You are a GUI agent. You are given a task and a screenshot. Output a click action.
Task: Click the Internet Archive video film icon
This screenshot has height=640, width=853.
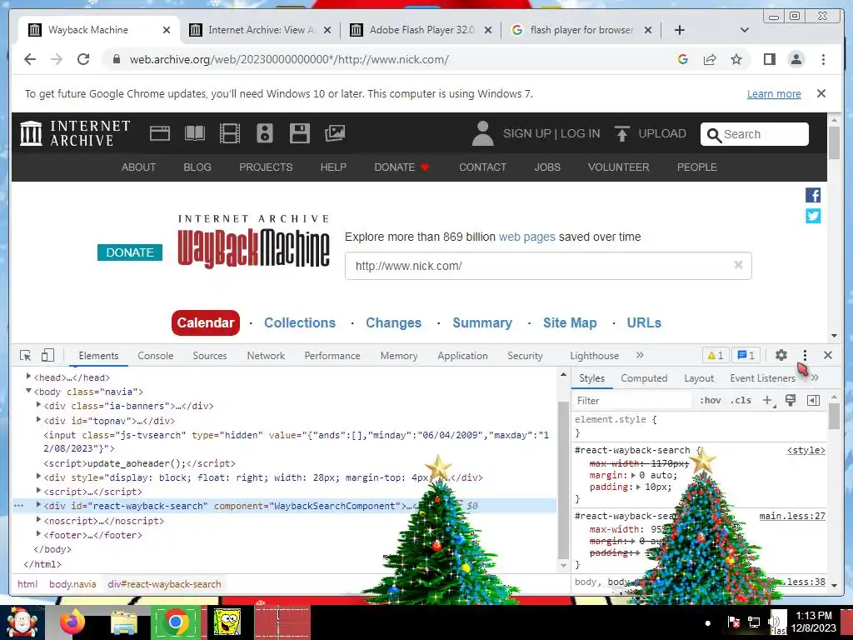(x=230, y=133)
